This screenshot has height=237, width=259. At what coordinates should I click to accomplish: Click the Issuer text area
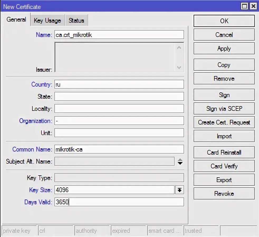click(x=115, y=57)
